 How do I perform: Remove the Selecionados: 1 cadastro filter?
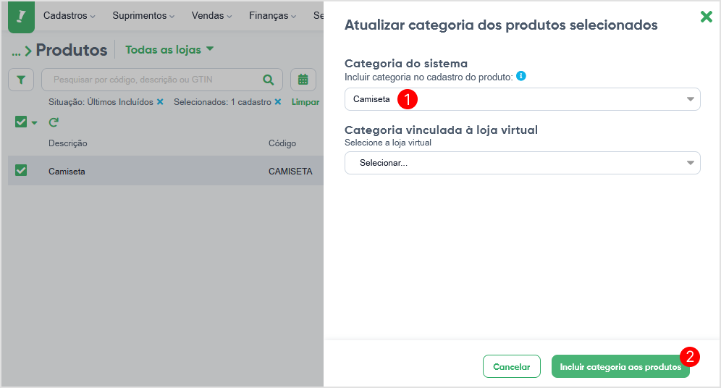278,102
